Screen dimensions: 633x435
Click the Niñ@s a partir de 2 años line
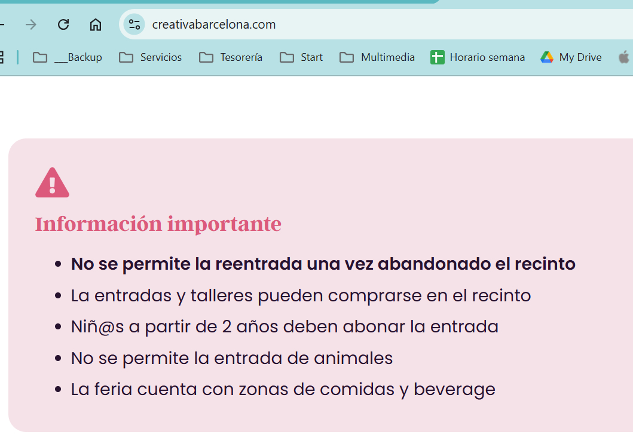285,327
